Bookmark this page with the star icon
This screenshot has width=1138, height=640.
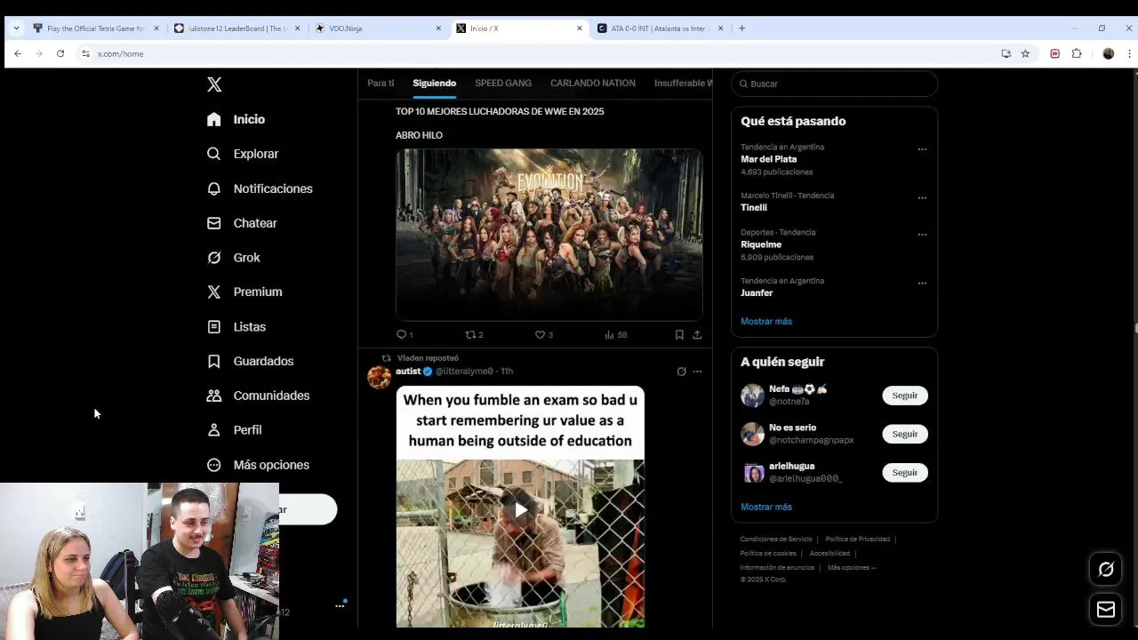pos(1025,53)
